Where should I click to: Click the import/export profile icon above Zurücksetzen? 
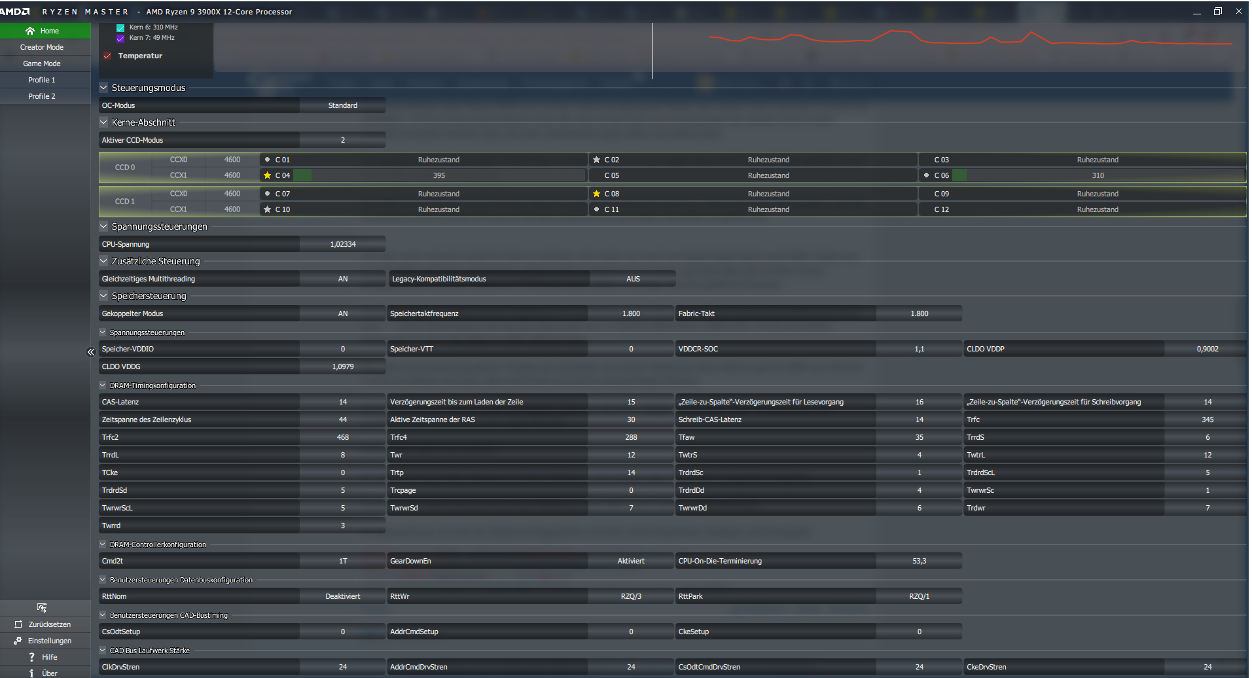42,608
